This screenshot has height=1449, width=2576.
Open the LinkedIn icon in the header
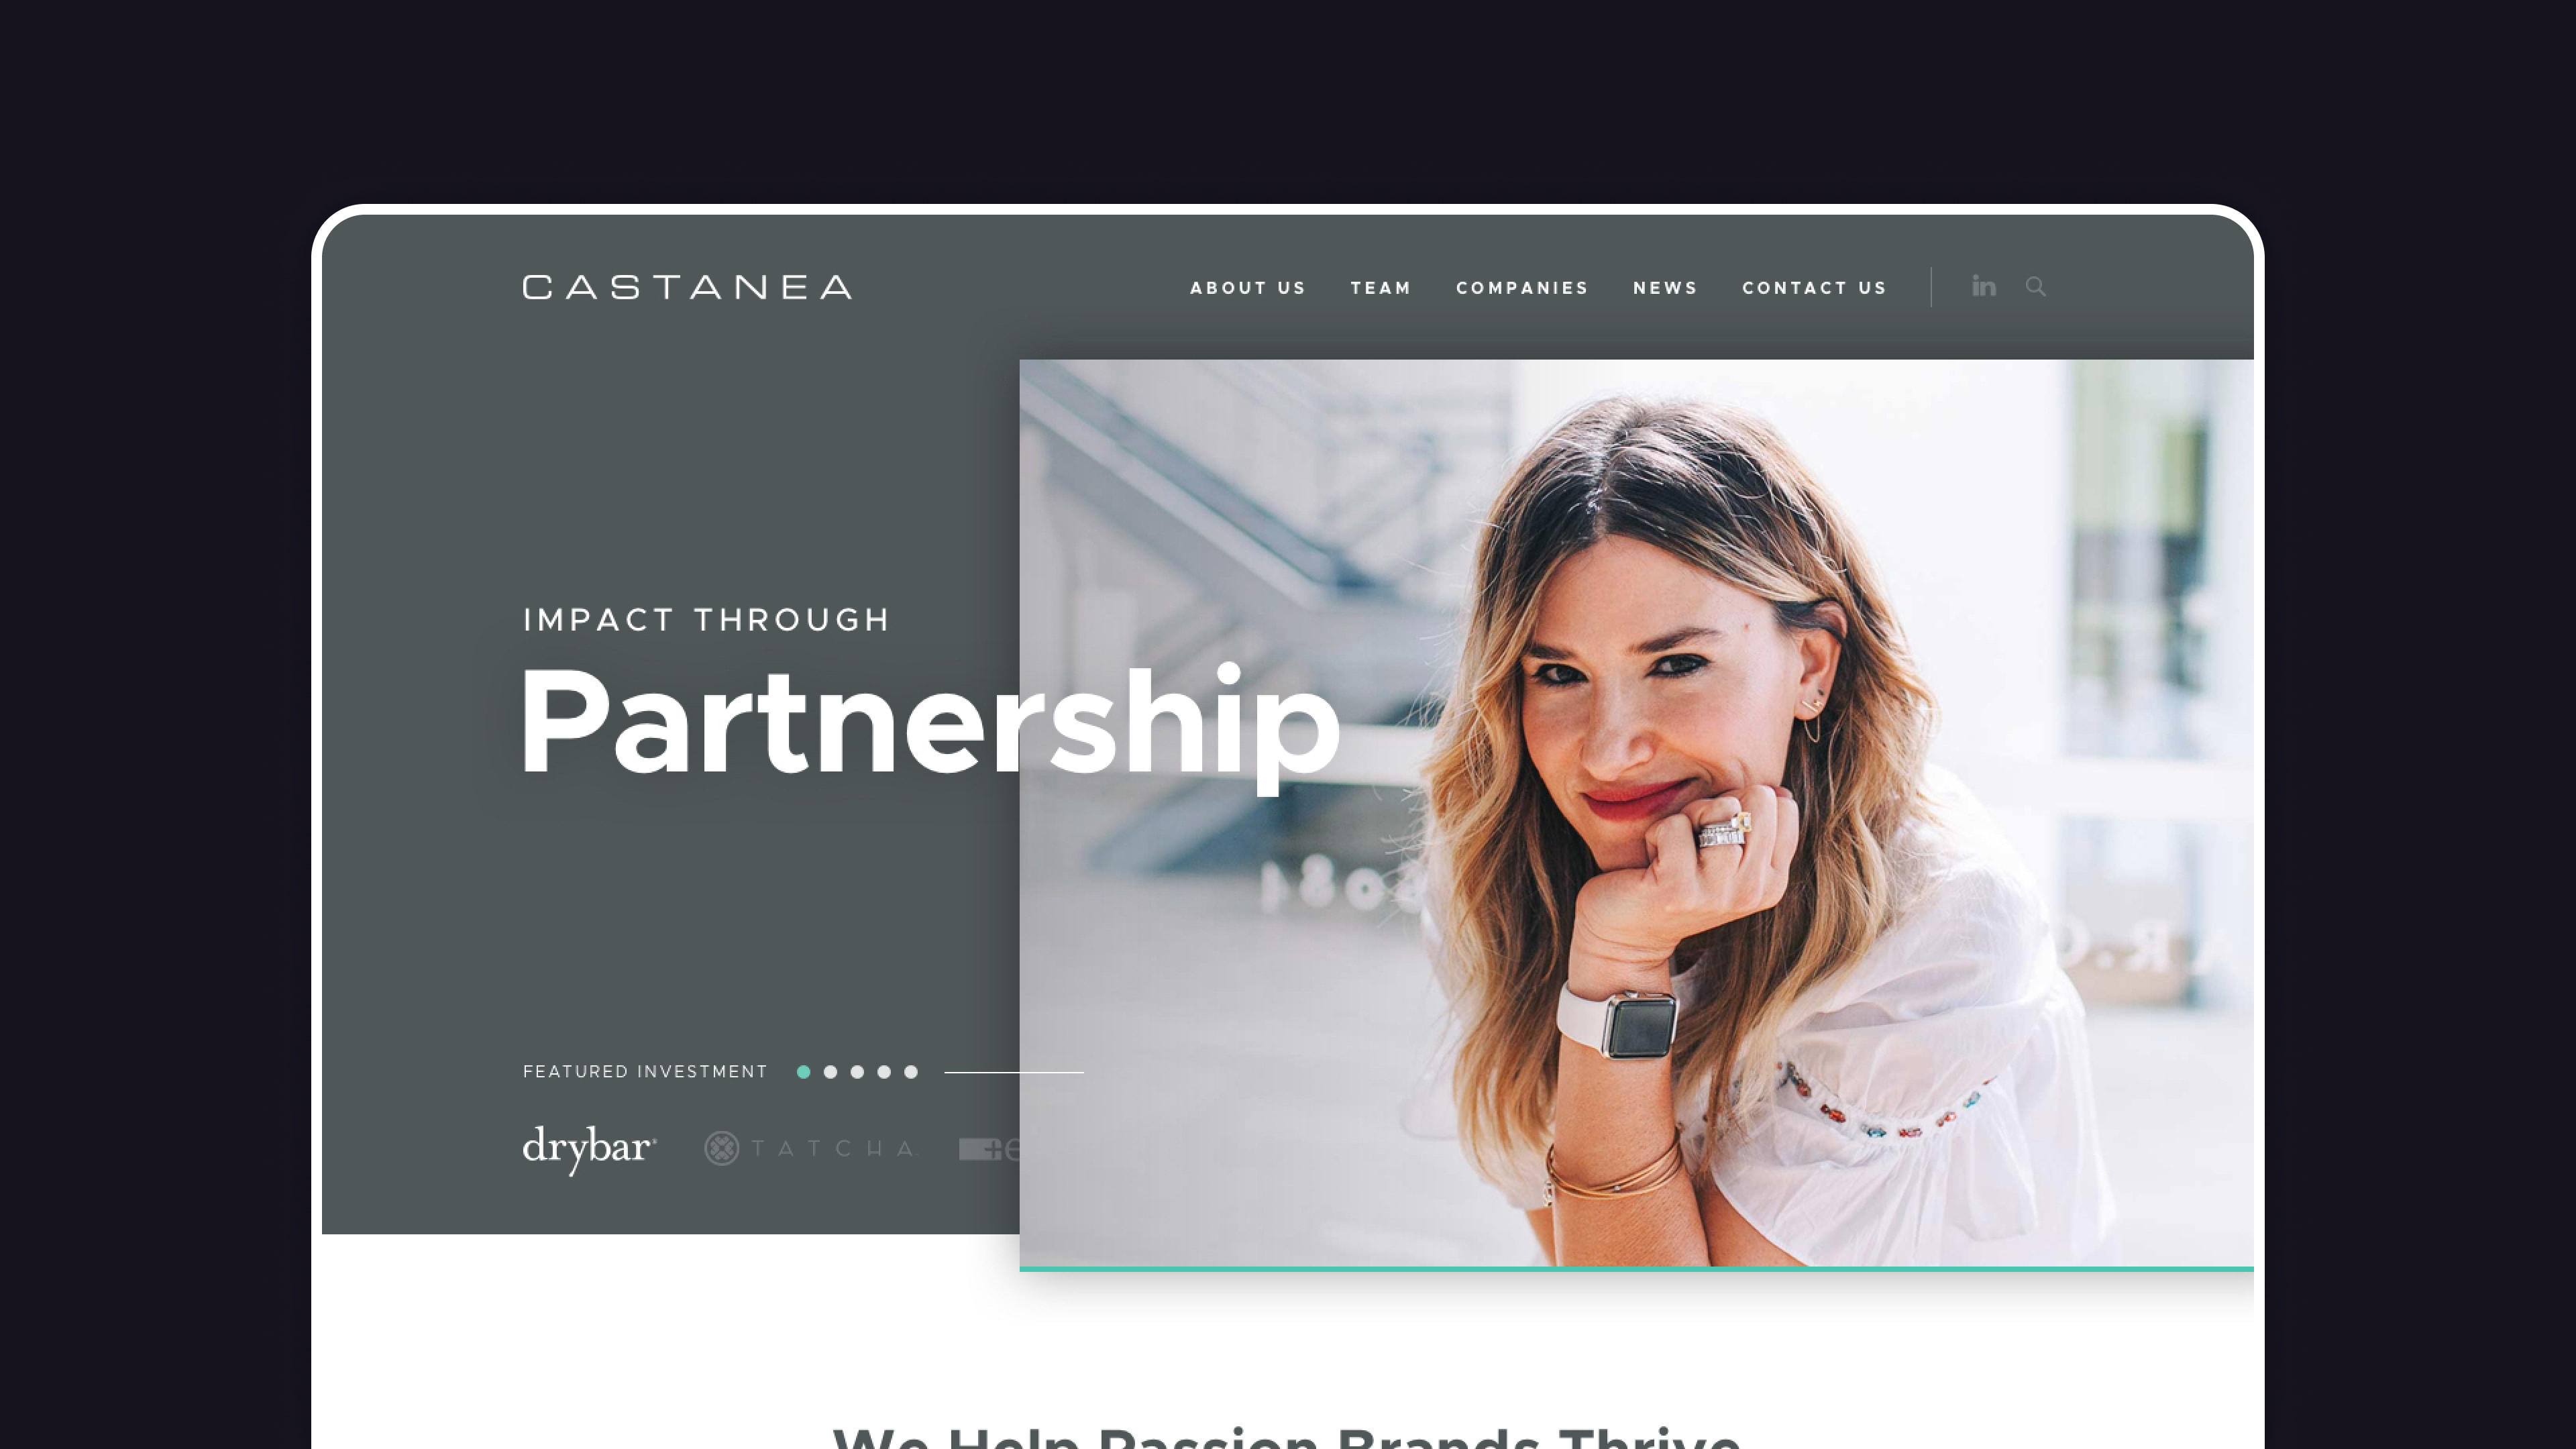[x=1983, y=287]
